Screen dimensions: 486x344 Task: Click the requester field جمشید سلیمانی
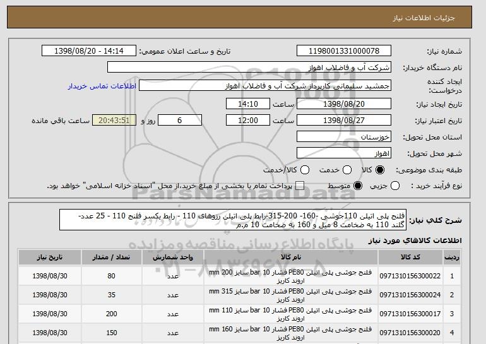[265, 86]
